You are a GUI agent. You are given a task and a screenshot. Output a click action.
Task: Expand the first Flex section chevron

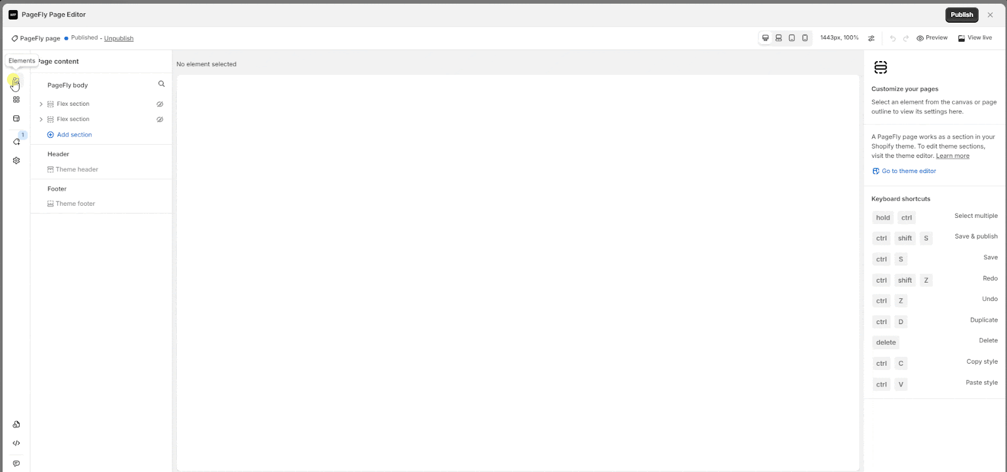(41, 104)
